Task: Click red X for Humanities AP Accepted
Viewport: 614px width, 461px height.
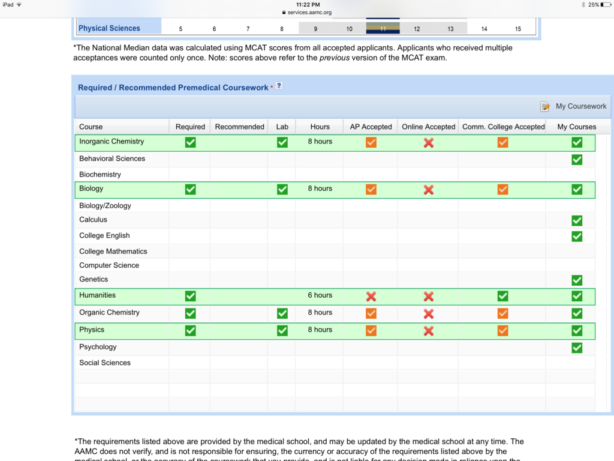Action: 371,296
